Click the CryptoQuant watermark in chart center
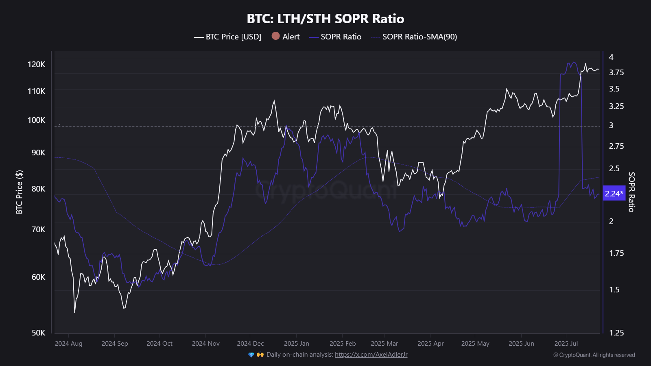Screen dimensions: 651x366 point(325,190)
